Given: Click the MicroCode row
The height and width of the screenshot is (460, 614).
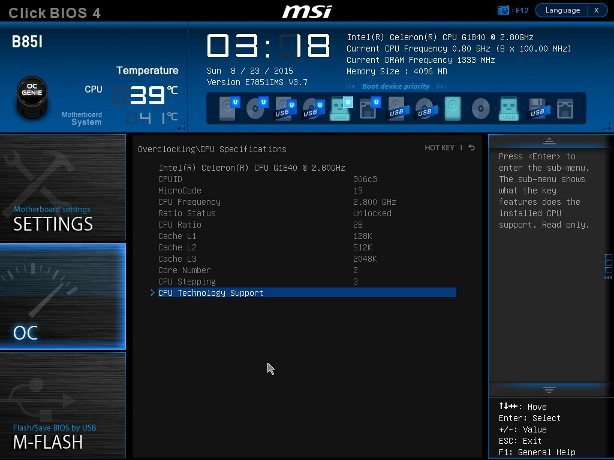Looking at the screenshot, I should tap(307, 190).
